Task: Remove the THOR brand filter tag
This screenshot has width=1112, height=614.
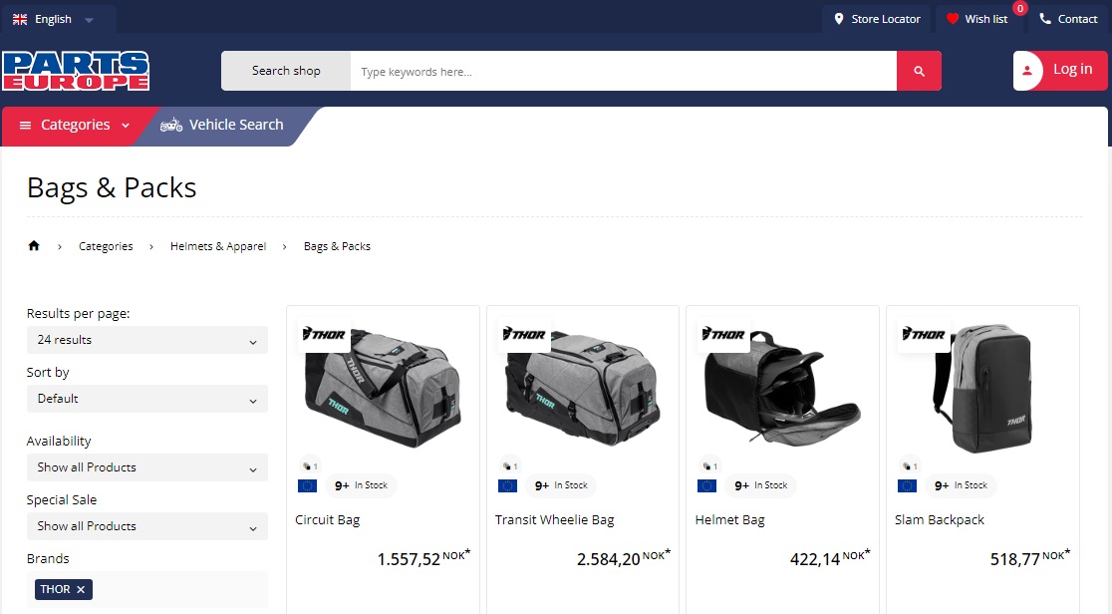Action: point(81,589)
